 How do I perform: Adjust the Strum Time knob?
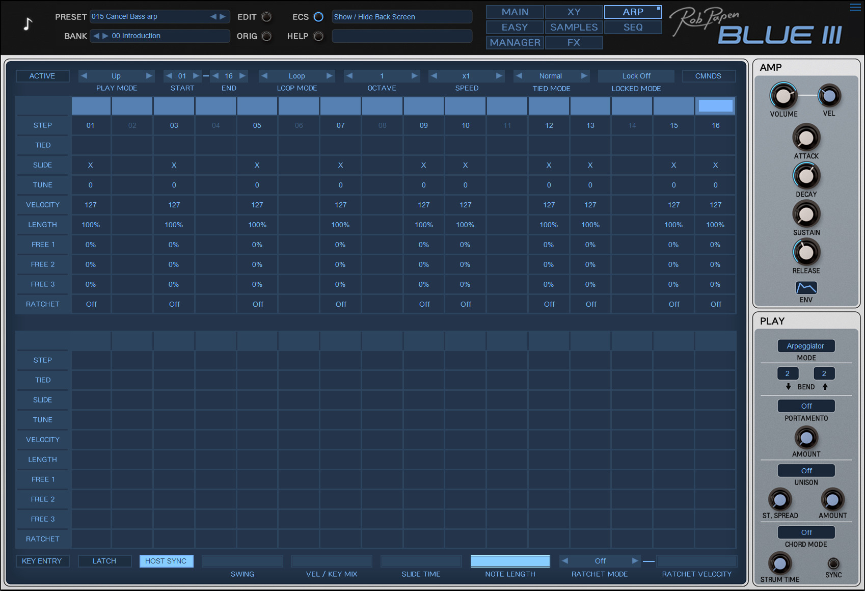pyautogui.click(x=779, y=563)
